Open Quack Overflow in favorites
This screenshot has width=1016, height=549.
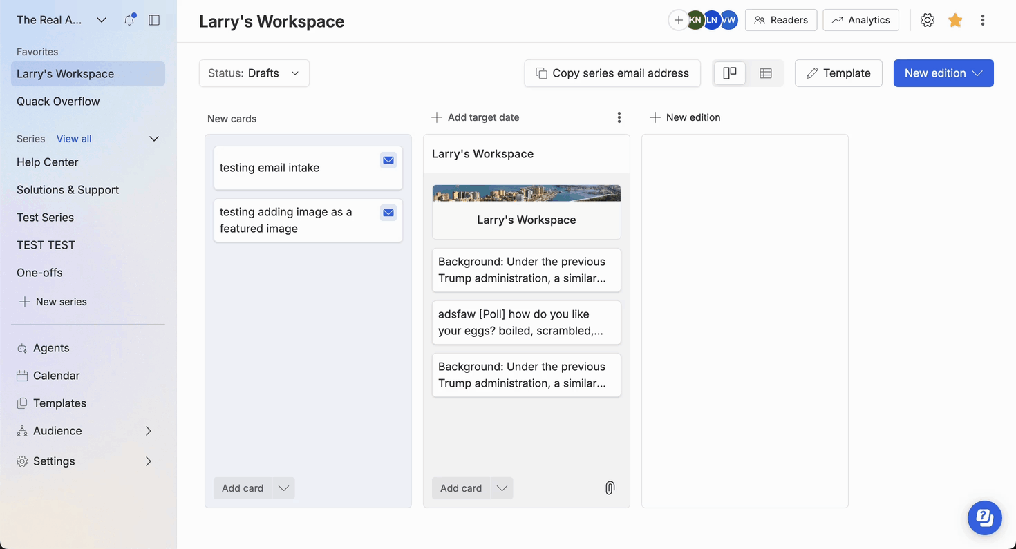tap(58, 102)
